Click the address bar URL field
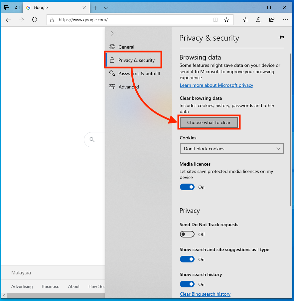This screenshot has height=301, width=294. point(133,20)
